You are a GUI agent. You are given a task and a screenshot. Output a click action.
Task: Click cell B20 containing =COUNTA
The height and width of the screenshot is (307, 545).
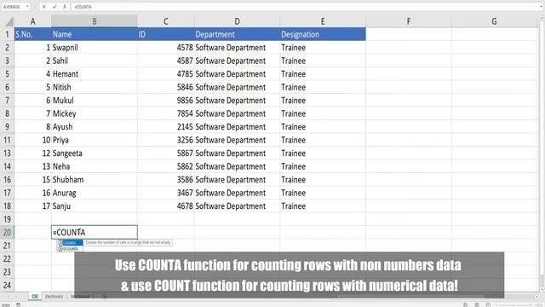[x=95, y=232]
